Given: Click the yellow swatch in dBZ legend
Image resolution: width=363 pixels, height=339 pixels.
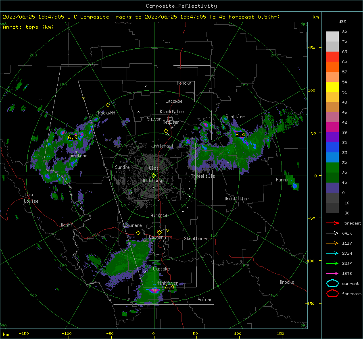Looking at the screenshot, I should pyautogui.click(x=332, y=87).
